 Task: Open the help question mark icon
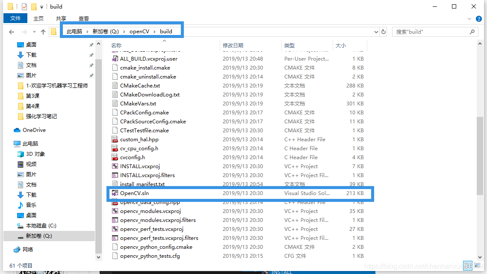479,19
